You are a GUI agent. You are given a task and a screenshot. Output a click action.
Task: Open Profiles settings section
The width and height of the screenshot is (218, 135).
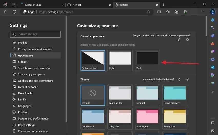(35, 43)
